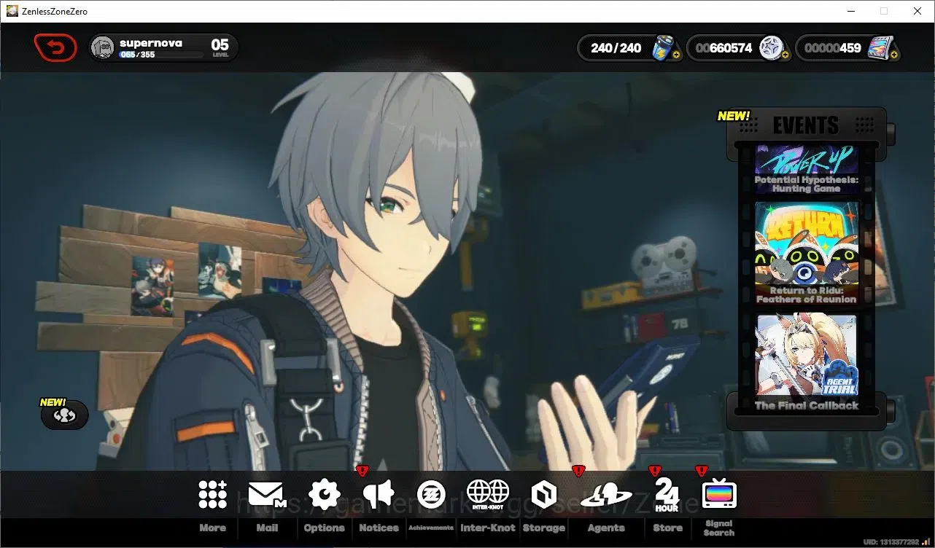Screen dimensions: 935x548
Task: Open Mail from the bottom bar
Action: [x=267, y=495]
